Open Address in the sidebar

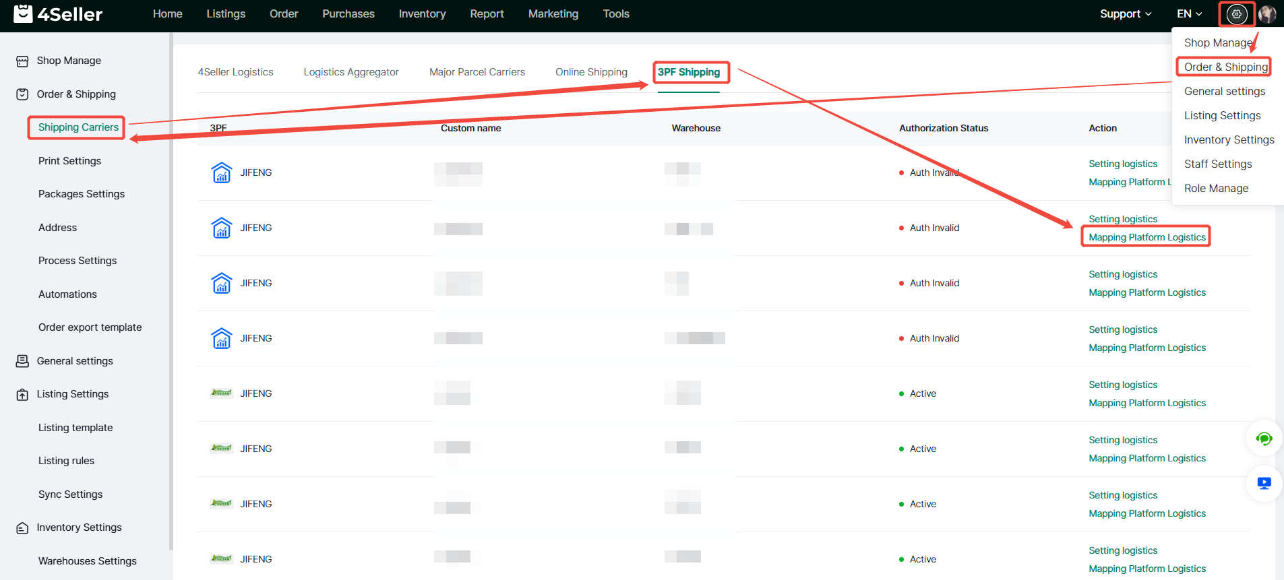(57, 228)
